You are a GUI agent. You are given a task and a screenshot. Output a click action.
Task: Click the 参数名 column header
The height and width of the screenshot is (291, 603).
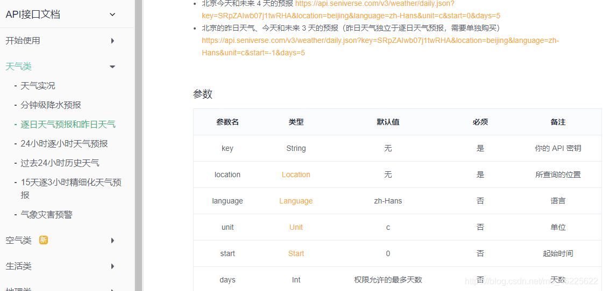pyautogui.click(x=228, y=122)
